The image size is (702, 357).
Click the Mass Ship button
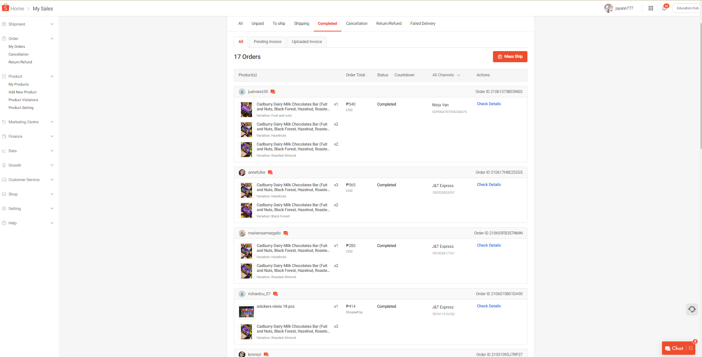point(510,57)
